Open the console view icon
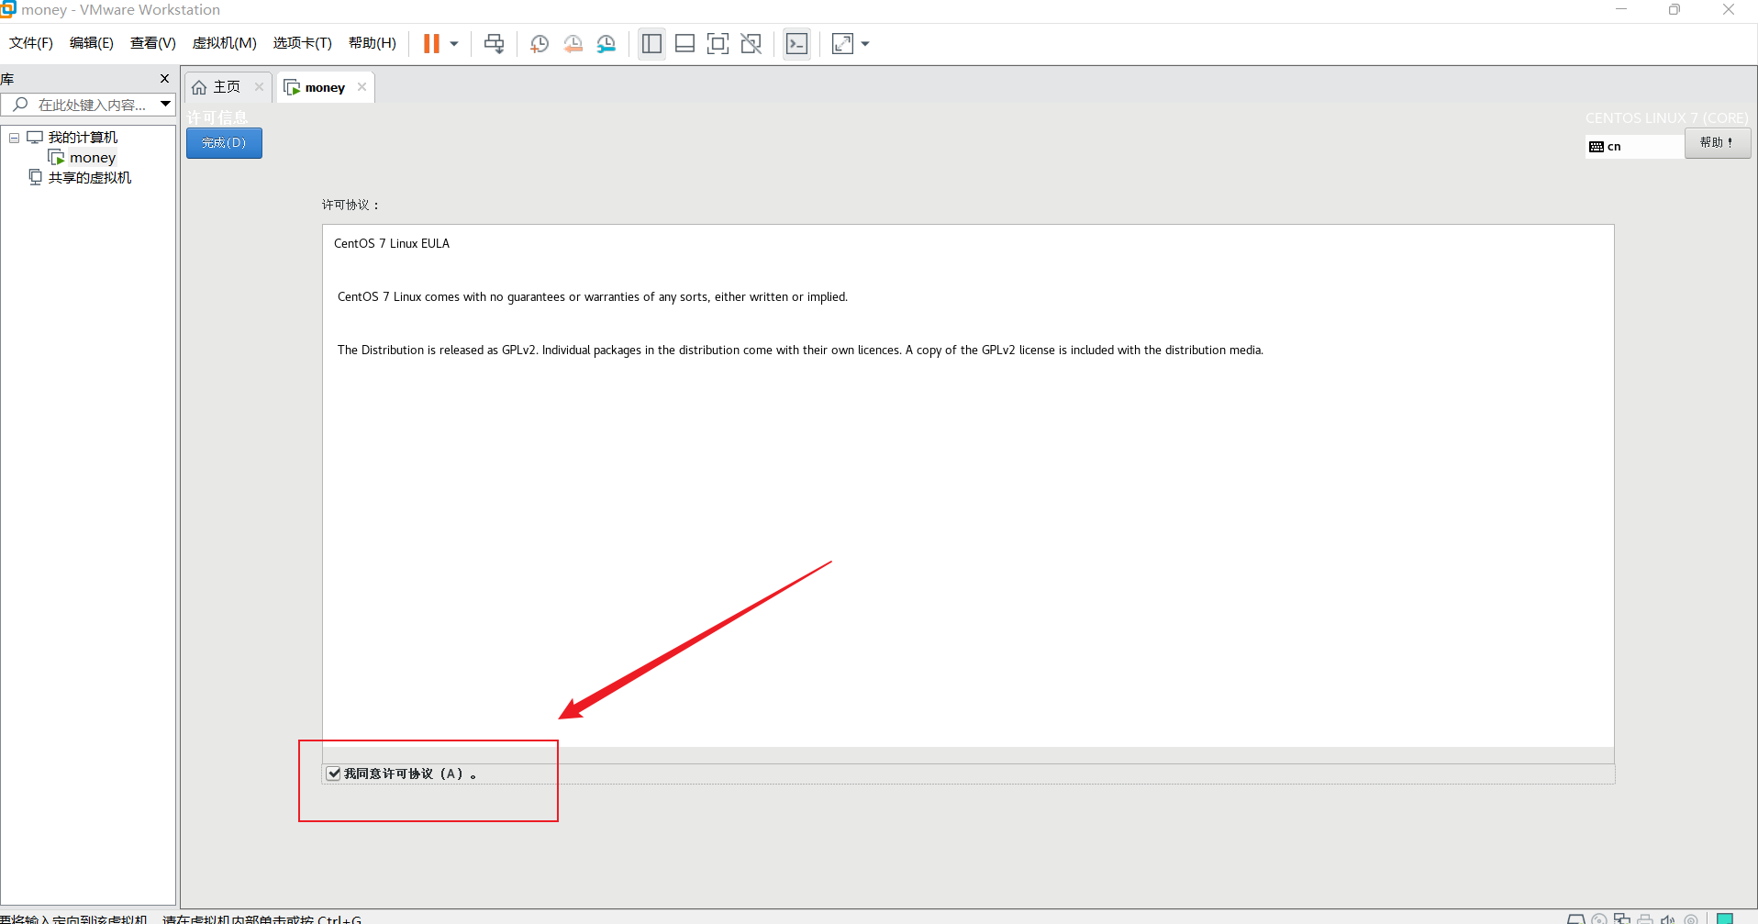1758x924 pixels. pyautogui.click(x=796, y=43)
